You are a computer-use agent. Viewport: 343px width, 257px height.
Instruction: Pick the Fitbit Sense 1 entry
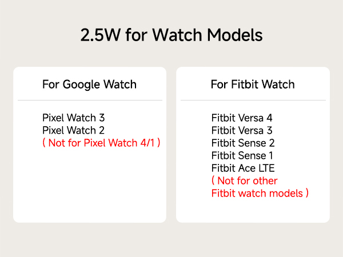click(242, 155)
